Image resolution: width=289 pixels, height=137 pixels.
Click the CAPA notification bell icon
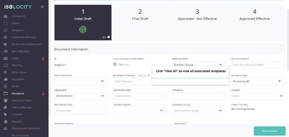pyautogui.click(x=43, y=58)
